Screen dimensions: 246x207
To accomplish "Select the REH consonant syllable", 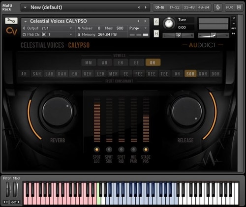I will click(88, 74).
